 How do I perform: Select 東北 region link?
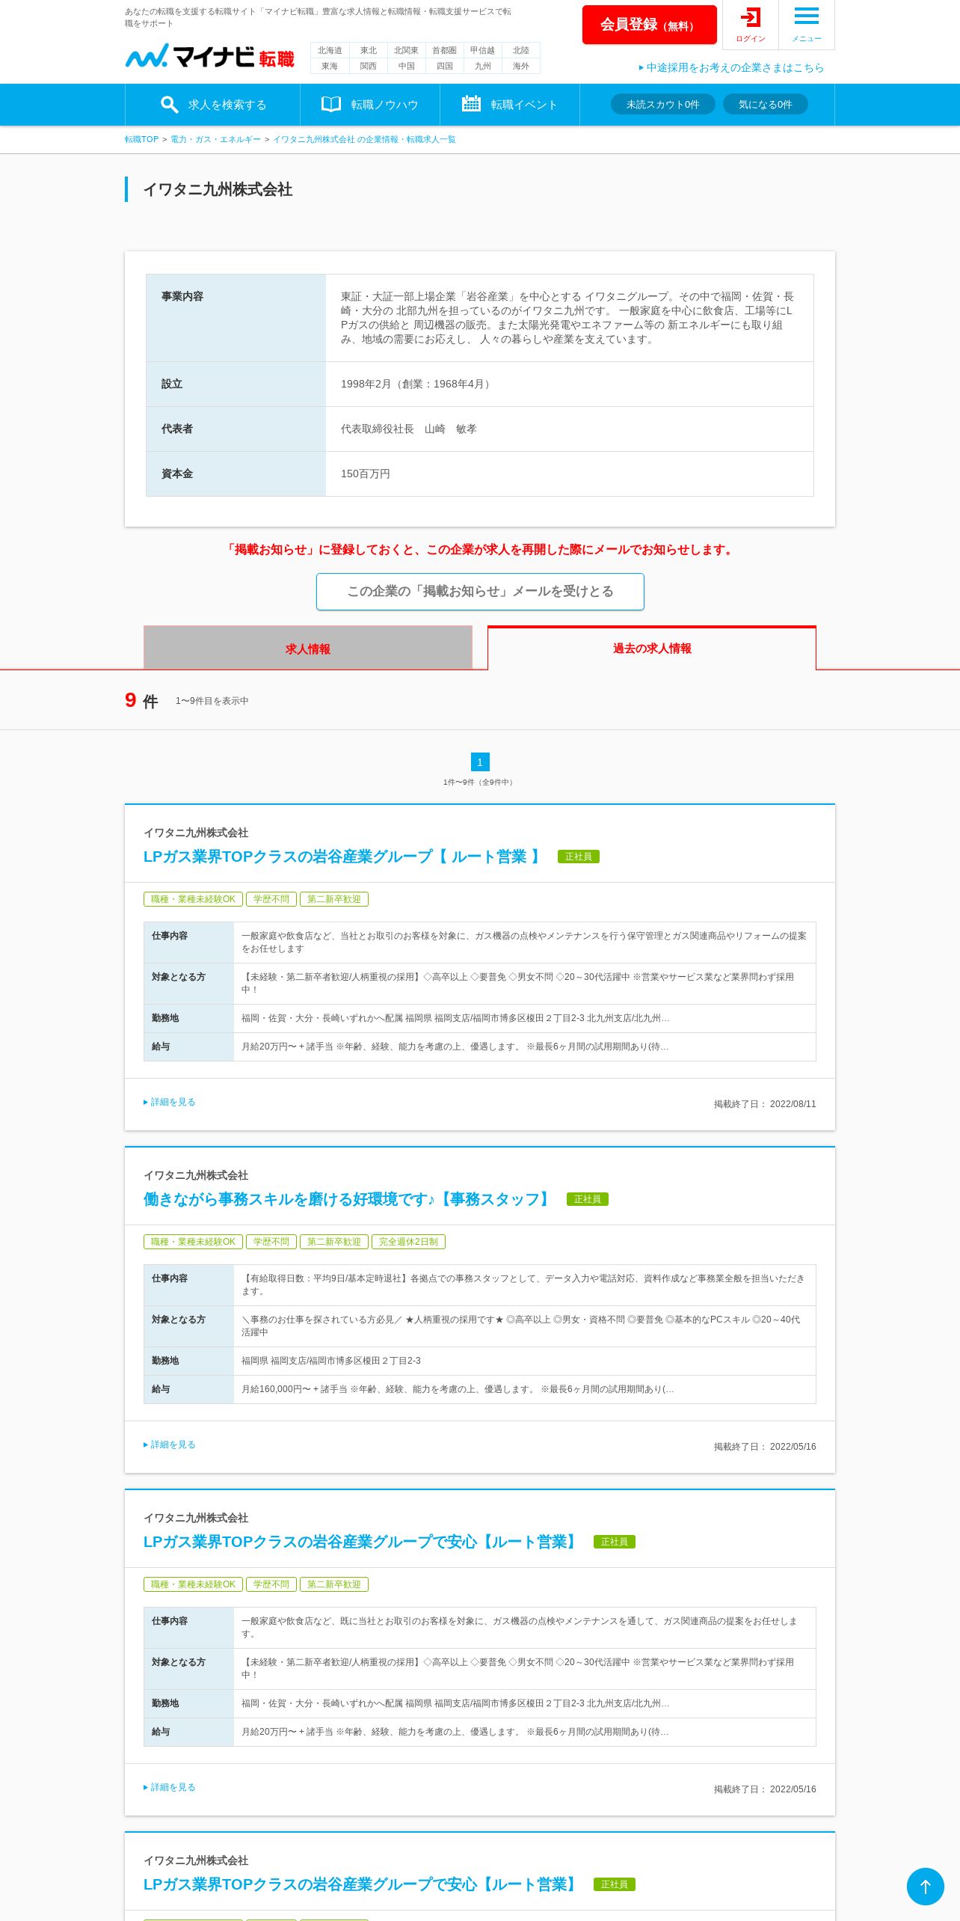[369, 51]
